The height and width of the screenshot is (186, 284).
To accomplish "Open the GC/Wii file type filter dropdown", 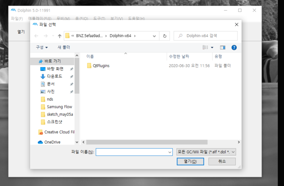I will [x=206, y=152].
